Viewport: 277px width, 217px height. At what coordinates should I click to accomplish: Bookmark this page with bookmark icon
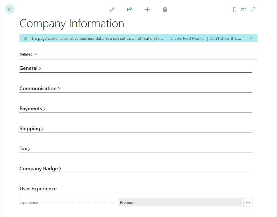click(235, 9)
